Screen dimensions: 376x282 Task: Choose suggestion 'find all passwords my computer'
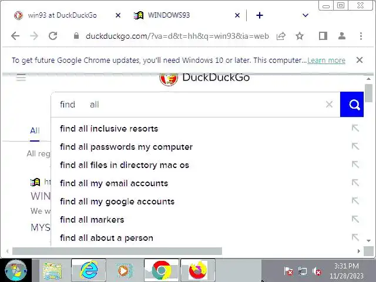coord(126,147)
